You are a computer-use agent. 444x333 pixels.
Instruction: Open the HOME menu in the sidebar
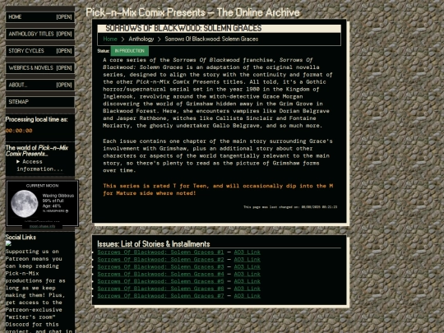(40, 17)
